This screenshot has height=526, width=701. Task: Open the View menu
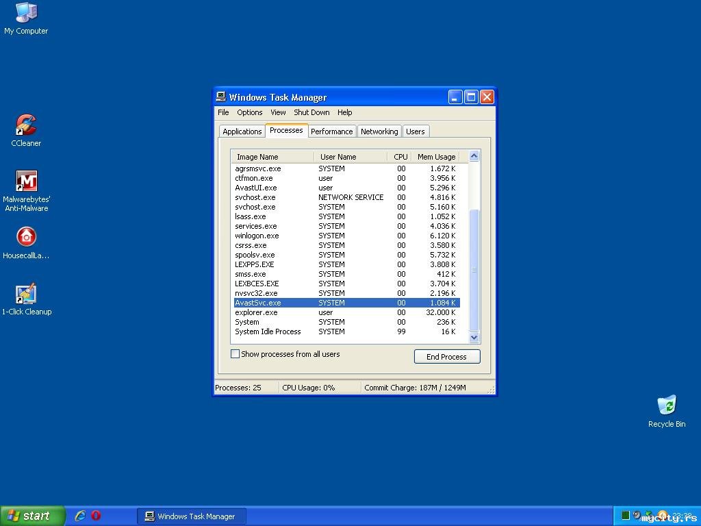pyautogui.click(x=278, y=112)
